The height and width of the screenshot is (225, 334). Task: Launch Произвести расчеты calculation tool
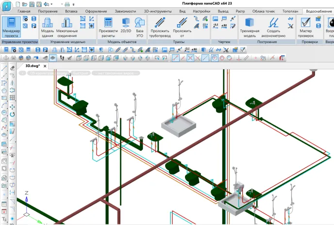(108, 27)
